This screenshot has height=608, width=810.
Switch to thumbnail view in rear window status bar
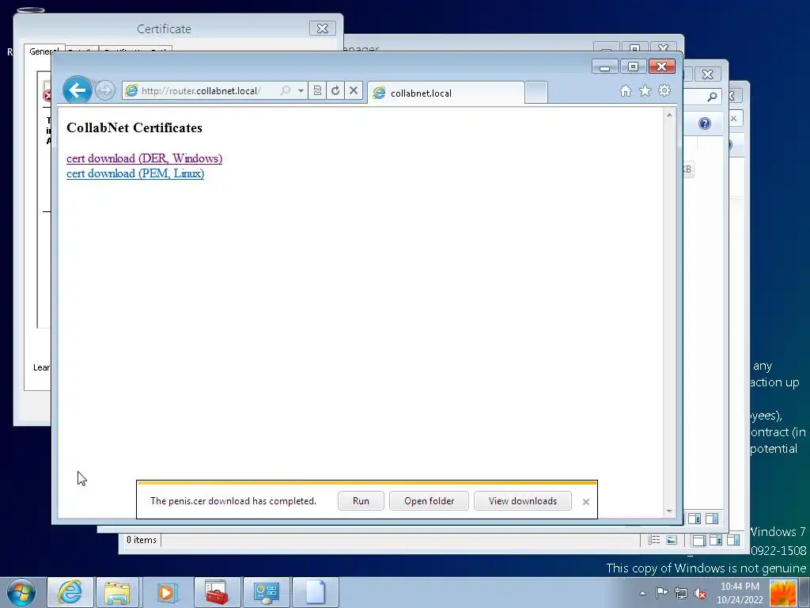click(672, 540)
